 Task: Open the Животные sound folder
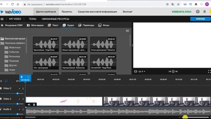point(13,48)
